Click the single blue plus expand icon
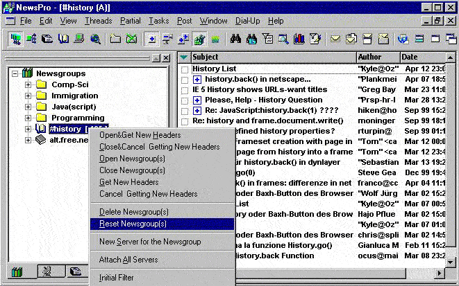This screenshot has height=286, width=459. click(151, 39)
